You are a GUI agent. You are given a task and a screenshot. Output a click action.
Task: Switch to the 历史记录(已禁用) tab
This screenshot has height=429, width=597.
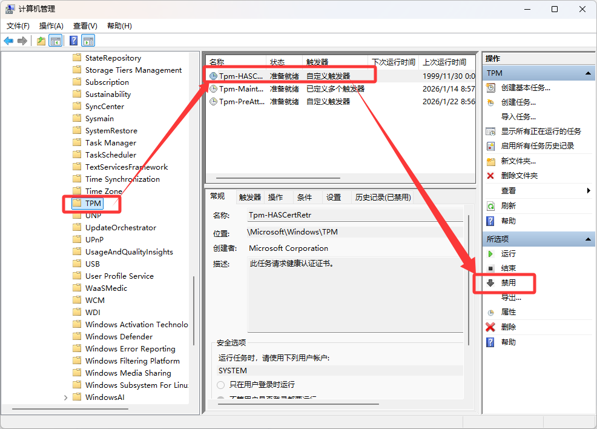(382, 197)
